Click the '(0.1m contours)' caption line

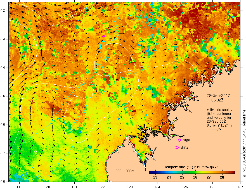pyautogui.click(x=219, y=114)
